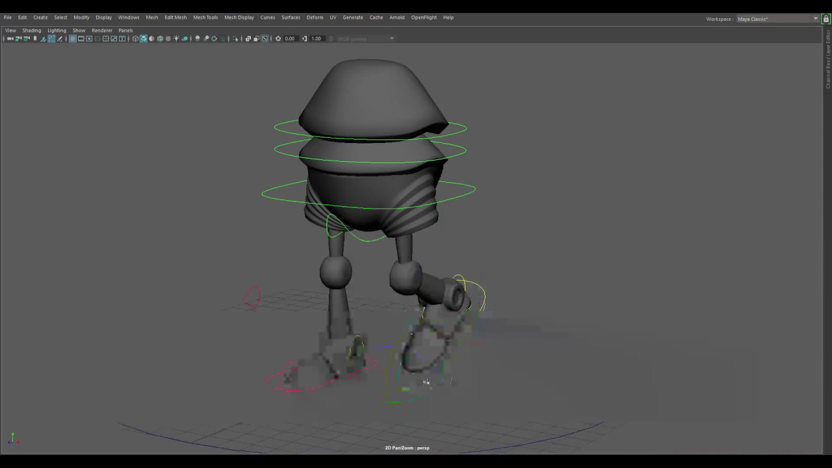
Task: Open the Workspace Maya Classic dropdown
Action: click(x=777, y=19)
